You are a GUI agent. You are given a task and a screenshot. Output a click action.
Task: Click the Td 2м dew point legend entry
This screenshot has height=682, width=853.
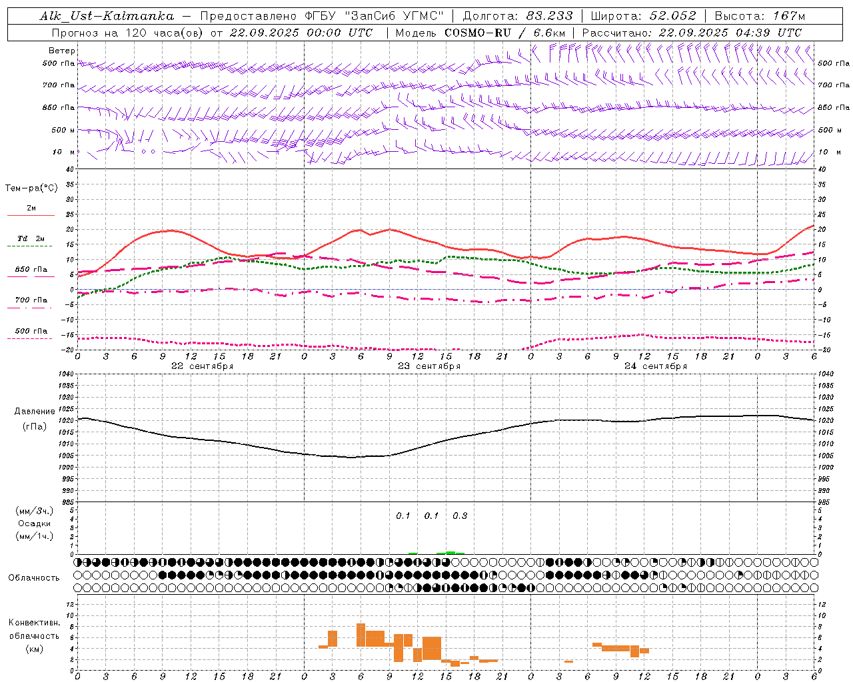[31, 238]
